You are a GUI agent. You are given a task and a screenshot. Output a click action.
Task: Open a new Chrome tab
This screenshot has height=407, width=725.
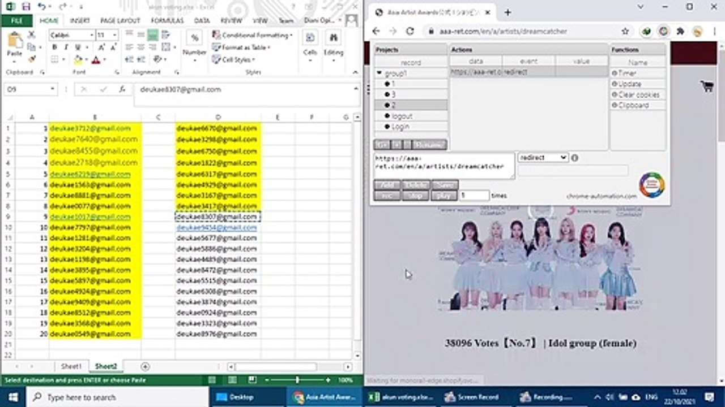507,12
